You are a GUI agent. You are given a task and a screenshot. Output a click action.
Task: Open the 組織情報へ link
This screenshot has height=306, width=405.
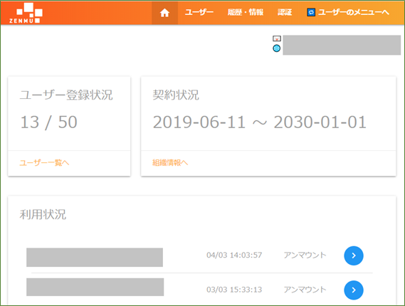coord(170,163)
